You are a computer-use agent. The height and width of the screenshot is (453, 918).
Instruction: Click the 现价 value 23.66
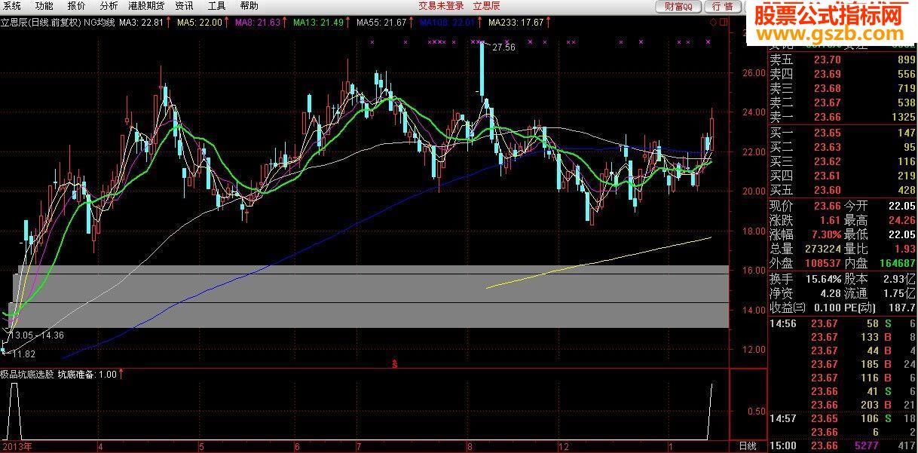click(828, 206)
